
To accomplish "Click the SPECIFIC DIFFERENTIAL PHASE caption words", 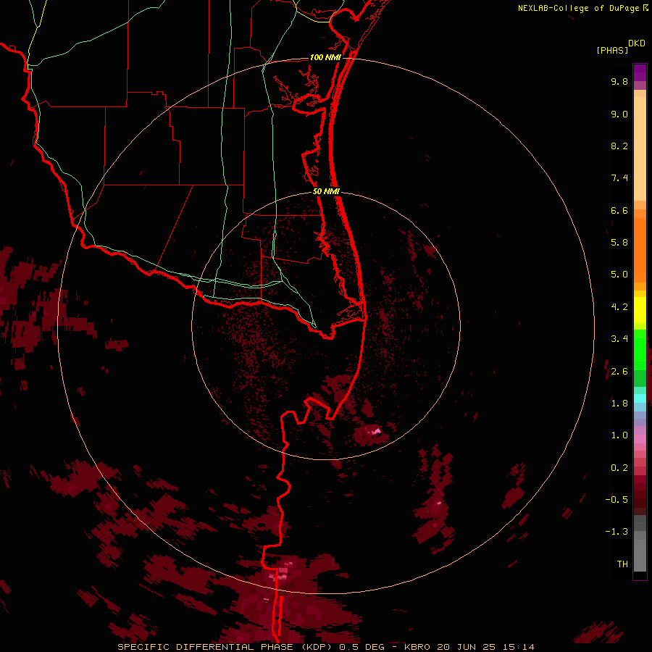I will click(x=206, y=647).
